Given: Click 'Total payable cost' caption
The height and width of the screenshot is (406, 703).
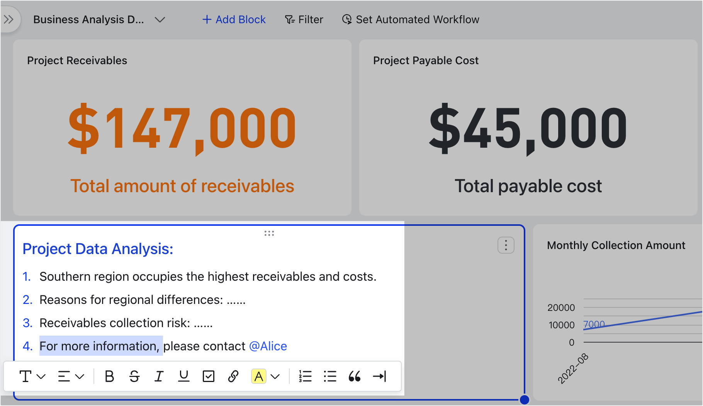Looking at the screenshot, I should click(x=528, y=186).
